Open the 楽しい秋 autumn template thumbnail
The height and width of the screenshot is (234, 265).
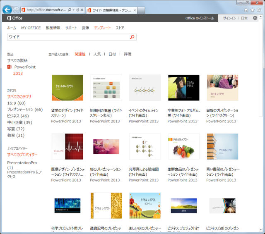pos(145,205)
